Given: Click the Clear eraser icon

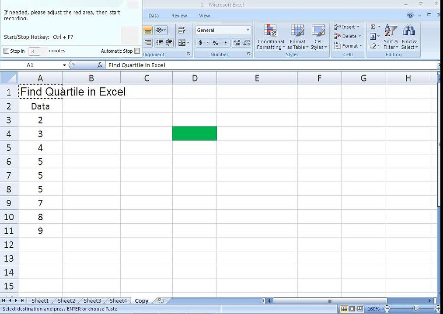Looking at the screenshot, I should (x=373, y=46).
